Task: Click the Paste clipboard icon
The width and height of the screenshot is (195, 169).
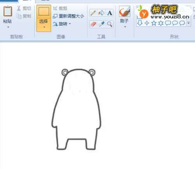Action: (x=8, y=11)
